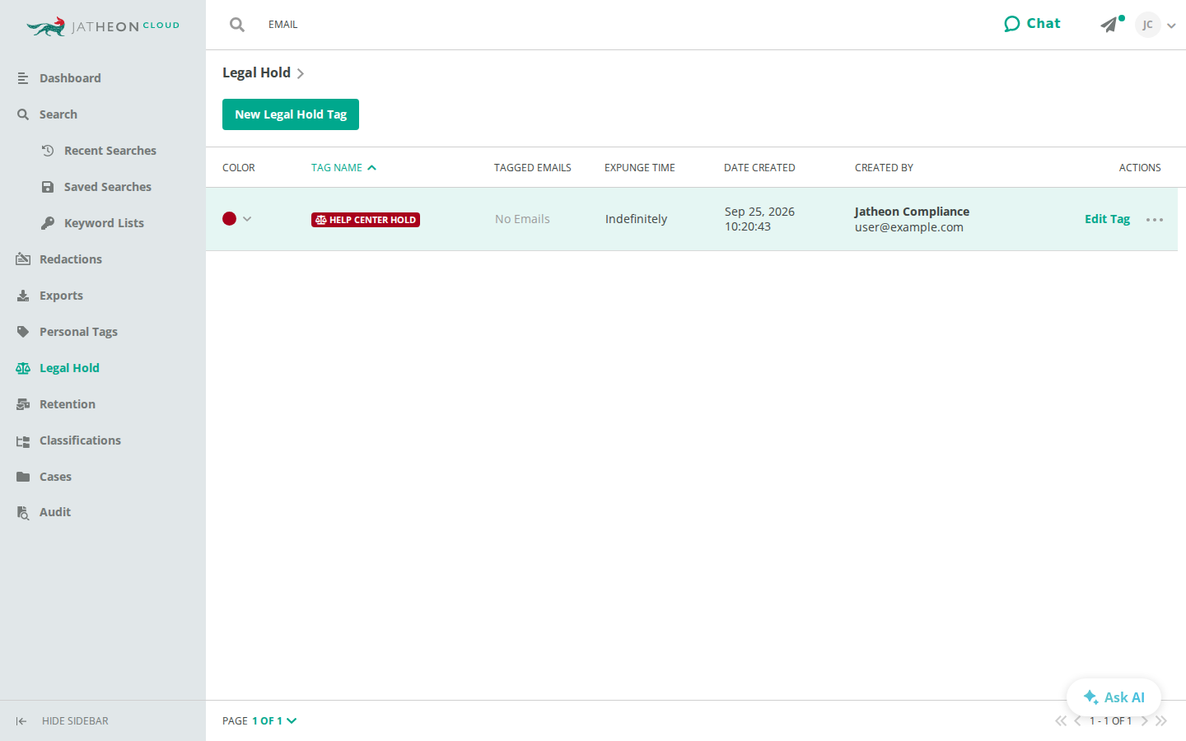Click the Jatheon Cloud logo
This screenshot has width=1186, height=741.
click(x=103, y=26)
